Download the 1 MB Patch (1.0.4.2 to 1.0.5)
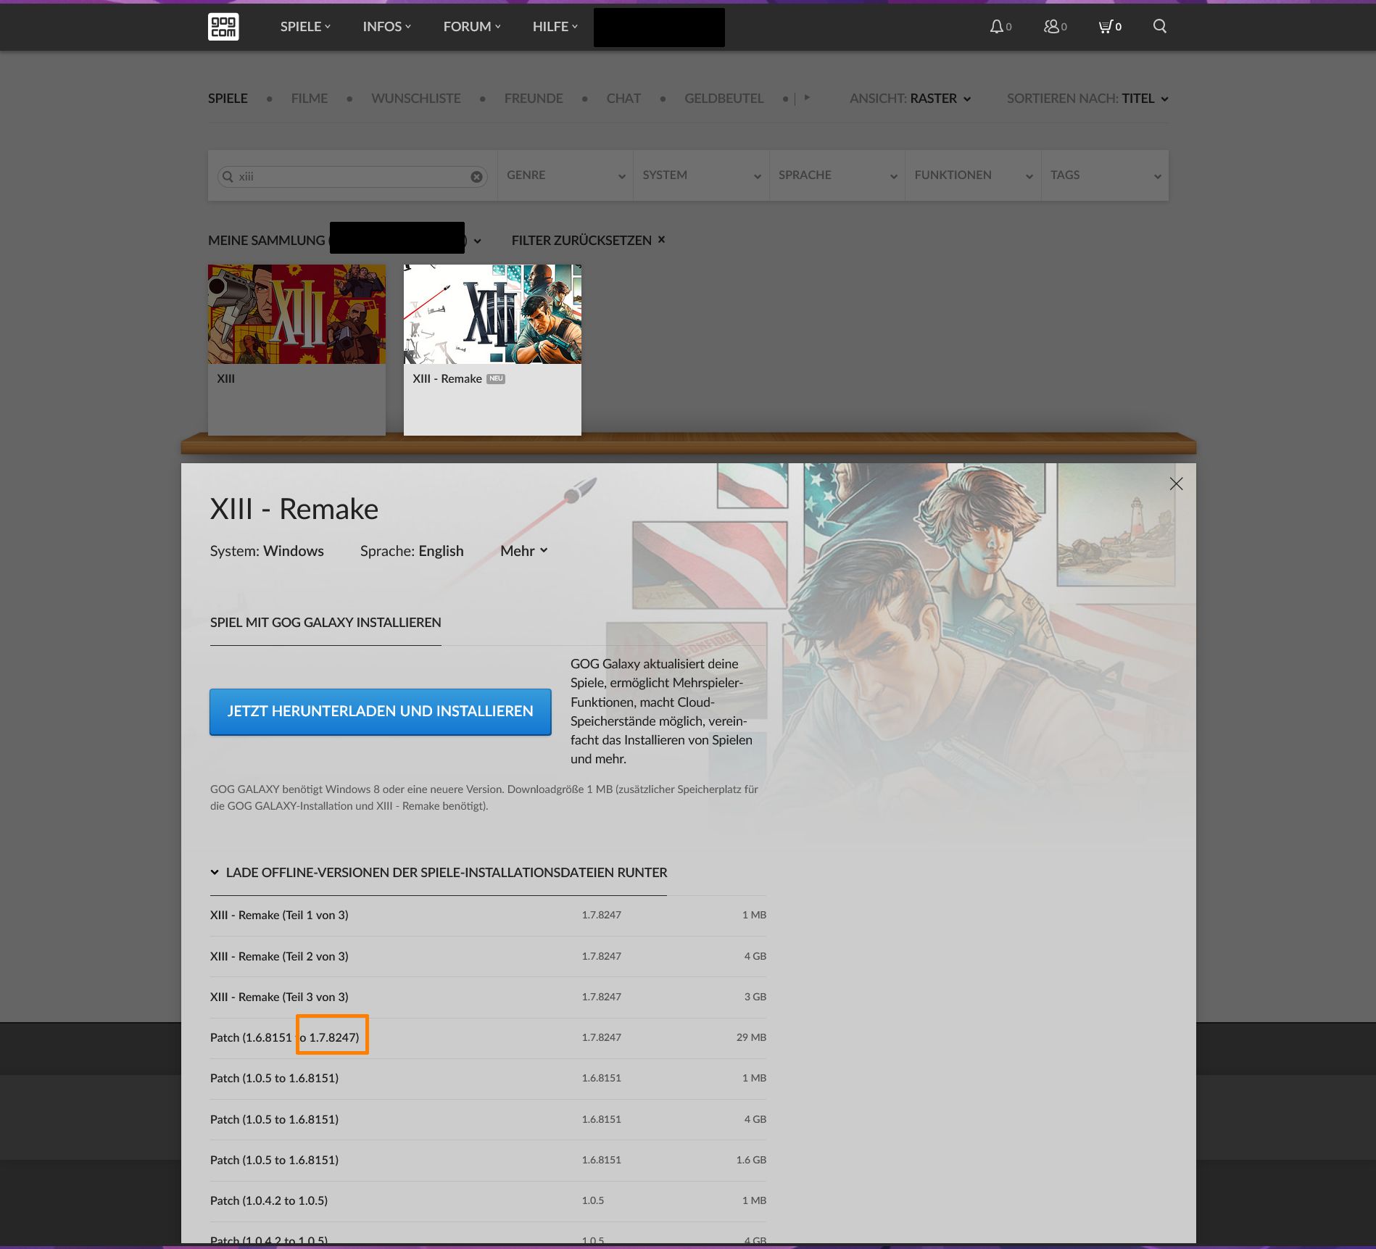The width and height of the screenshot is (1376, 1249). click(x=488, y=1200)
